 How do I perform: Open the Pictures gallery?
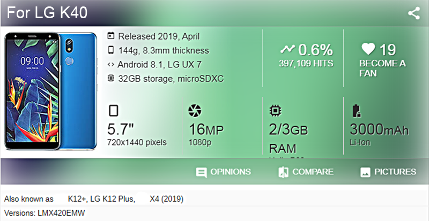[x=388, y=172]
